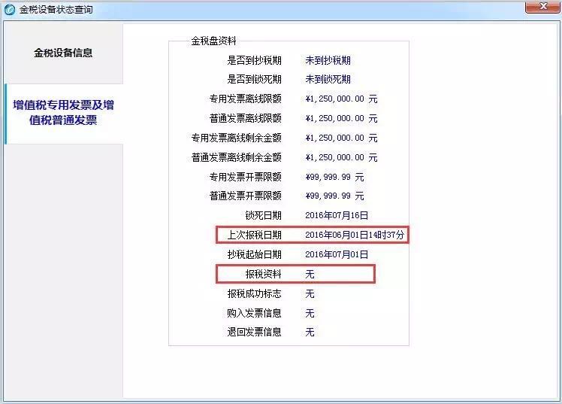The width and height of the screenshot is (562, 404).
Task: Click the 购入发票信息 label
Action: click(254, 313)
